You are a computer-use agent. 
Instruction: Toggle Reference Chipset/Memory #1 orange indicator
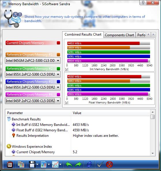point(58,55)
